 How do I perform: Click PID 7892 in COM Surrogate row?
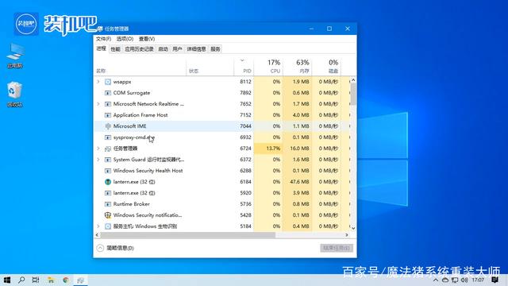tap(245, 93)
